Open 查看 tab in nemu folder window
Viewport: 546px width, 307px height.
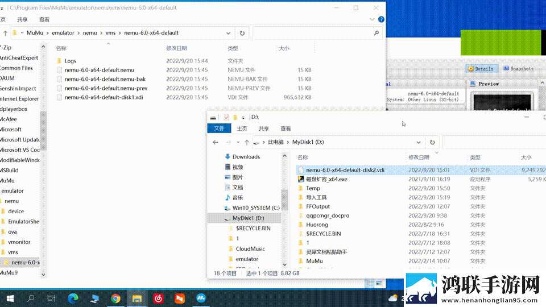44,19
